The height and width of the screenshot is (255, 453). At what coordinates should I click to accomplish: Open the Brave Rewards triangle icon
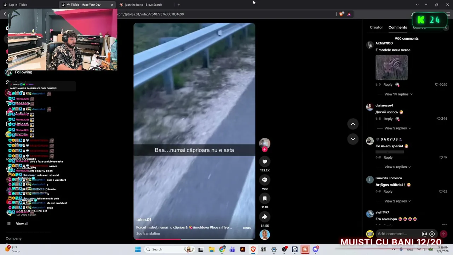(349, 14)
